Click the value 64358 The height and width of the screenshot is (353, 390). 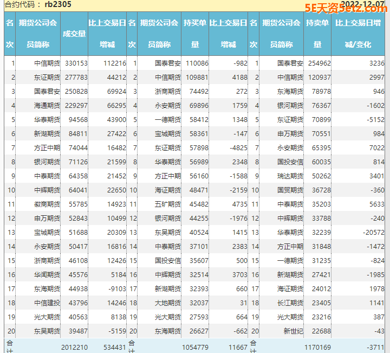78,176
